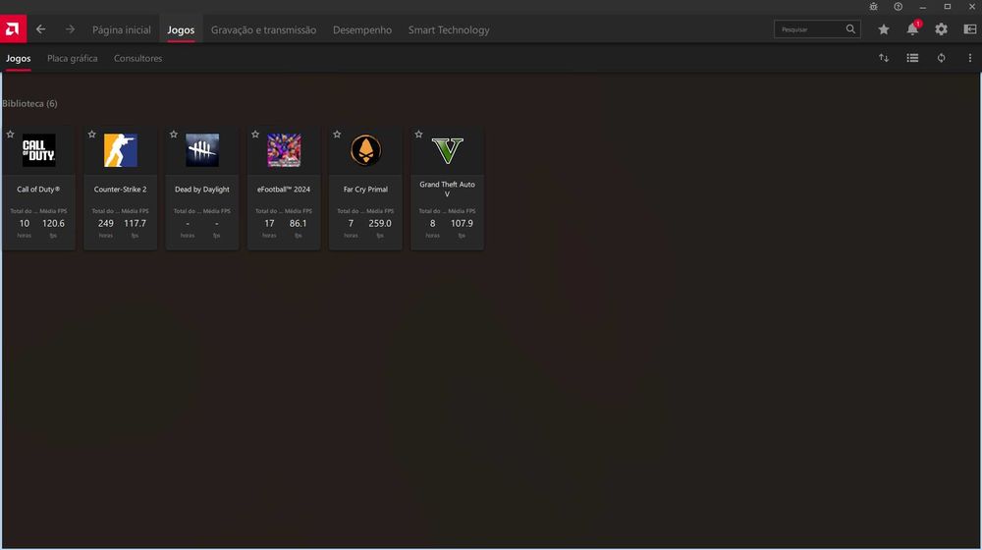982x550 pixels.
Task: Go forward with the right arrow
Action: (70, 29)
